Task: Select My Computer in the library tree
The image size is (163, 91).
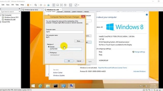Action: coord(7,15)
